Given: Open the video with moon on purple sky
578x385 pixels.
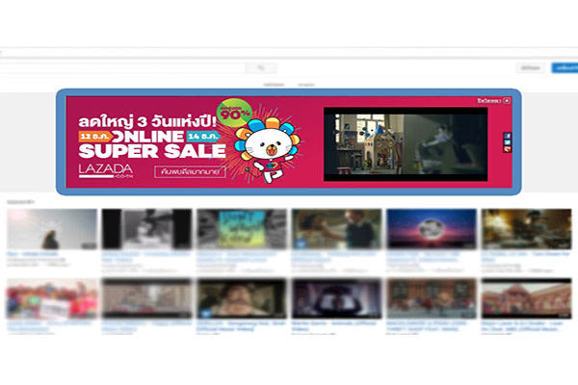Looking at the screenshot, I should pyautogui.click(x=432, y=229).
